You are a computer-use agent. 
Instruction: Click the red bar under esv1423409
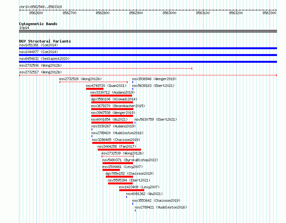point(132,190)
